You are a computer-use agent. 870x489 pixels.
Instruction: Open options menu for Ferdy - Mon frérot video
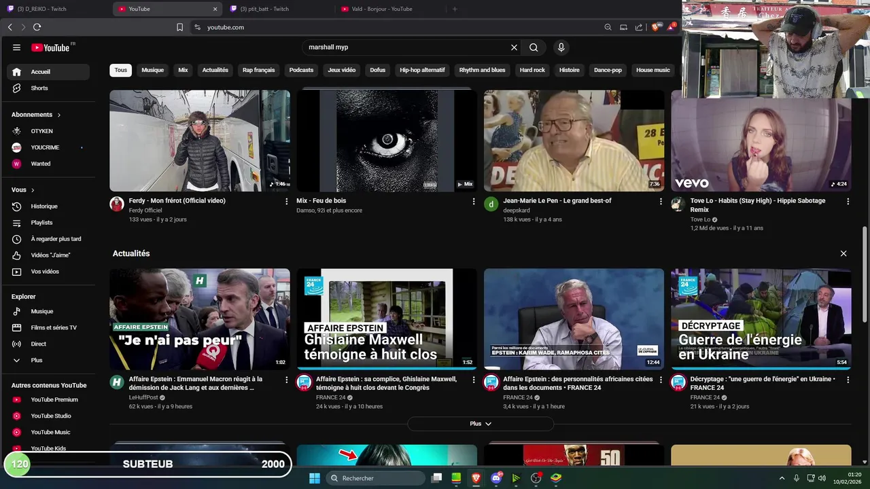(x=286, y=202)
